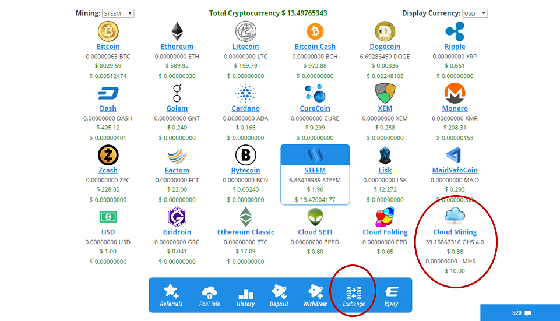Click the XEM shield icon
Viewport: 560px width, 321px height.
click(x=385, y=93)
